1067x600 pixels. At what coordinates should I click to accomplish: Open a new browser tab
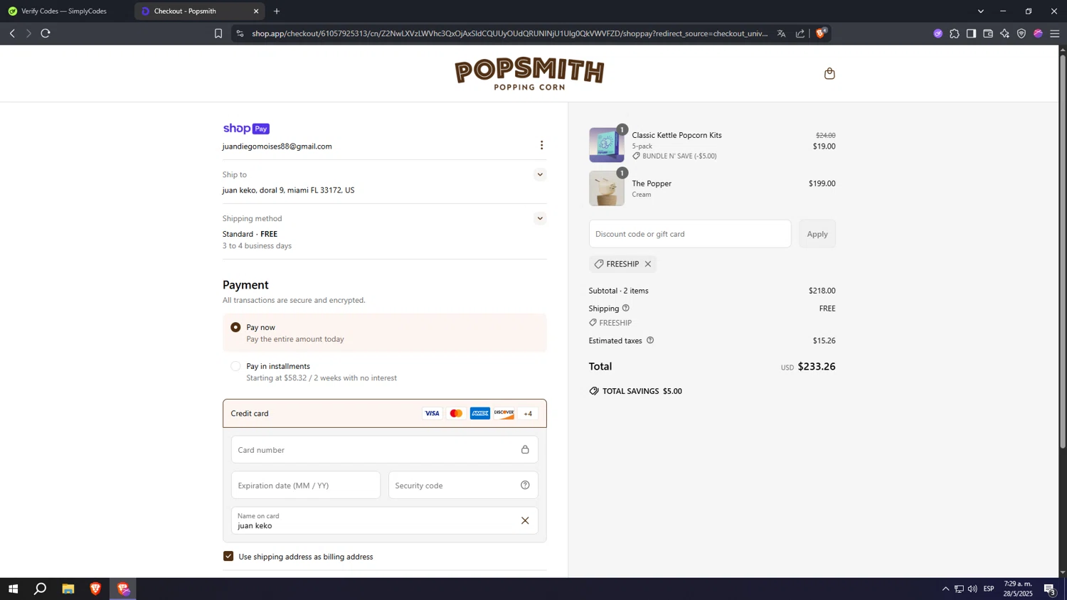(x=277, y=11)
